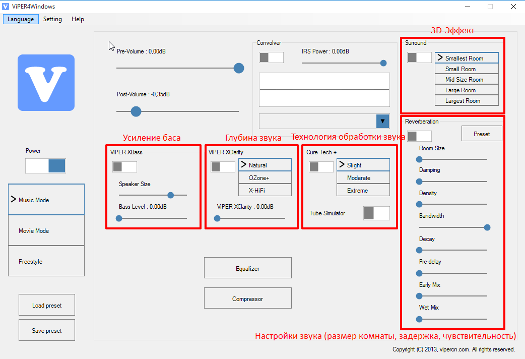Click the Load preset button

pyautogui.click(x=47, y=305)
